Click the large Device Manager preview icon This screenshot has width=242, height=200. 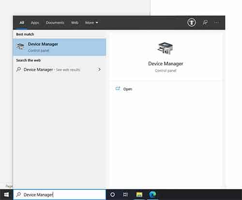(165, 48)
